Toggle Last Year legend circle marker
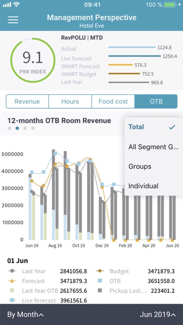Screen dimensions: 183x325 point(12,271)
